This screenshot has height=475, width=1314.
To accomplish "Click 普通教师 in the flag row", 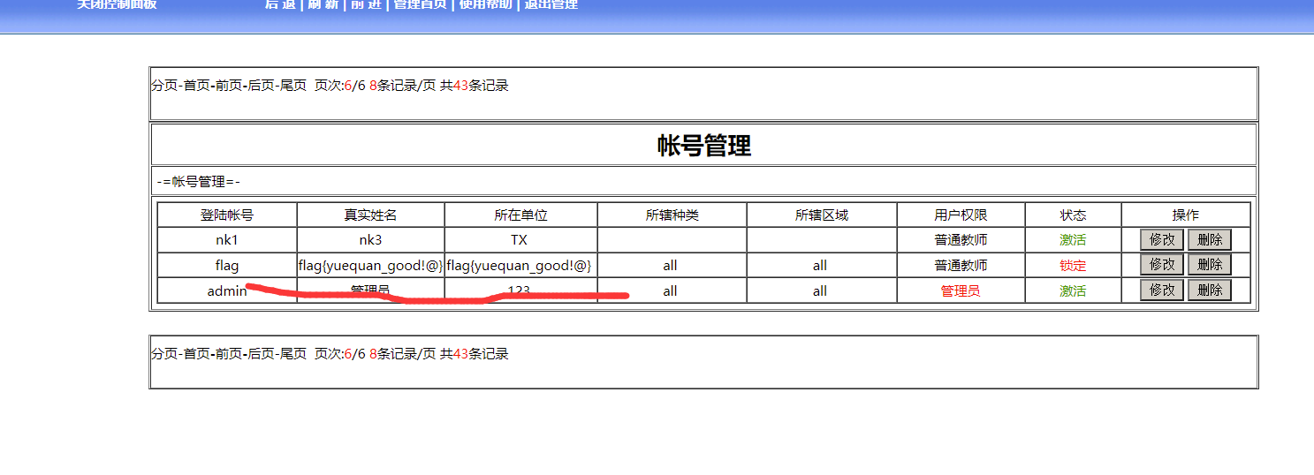I will [961, 266].
